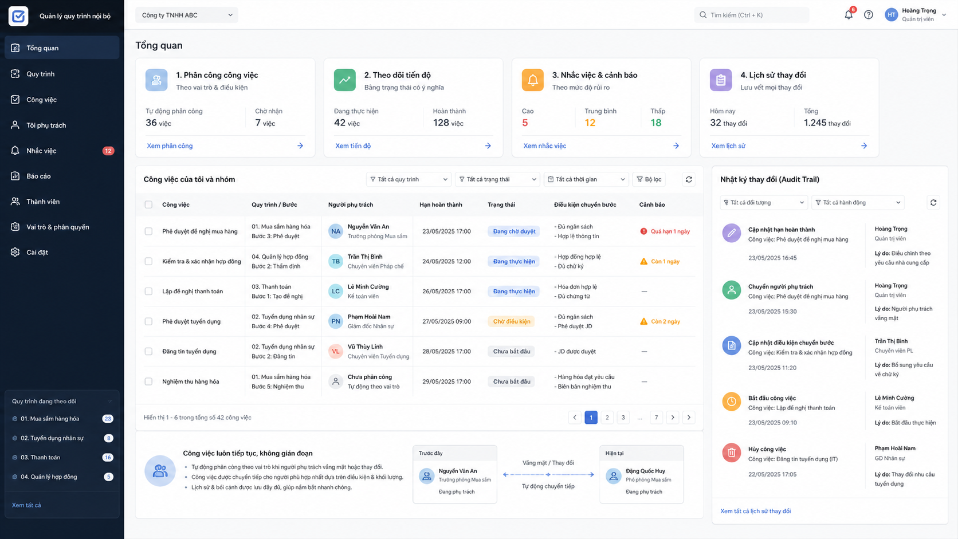Open Vai trò & phân quyền menu item
The width and height of the screenshot is (958, 539).
(62, 227)
